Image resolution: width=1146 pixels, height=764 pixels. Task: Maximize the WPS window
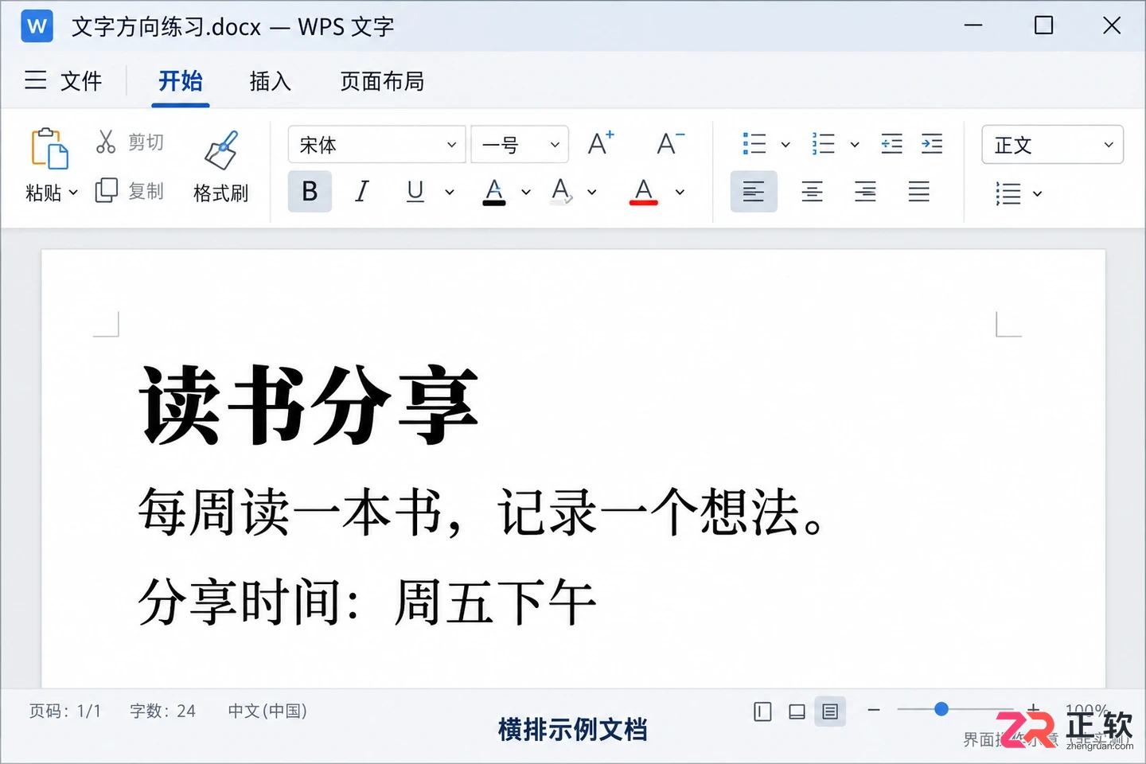(1043, 25)
